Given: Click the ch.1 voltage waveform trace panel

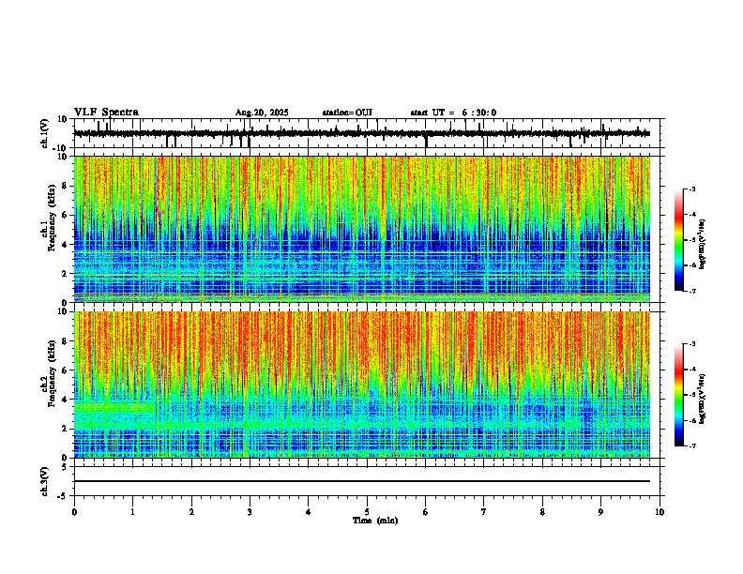Looking at the screenshot, I should [367, 133].
